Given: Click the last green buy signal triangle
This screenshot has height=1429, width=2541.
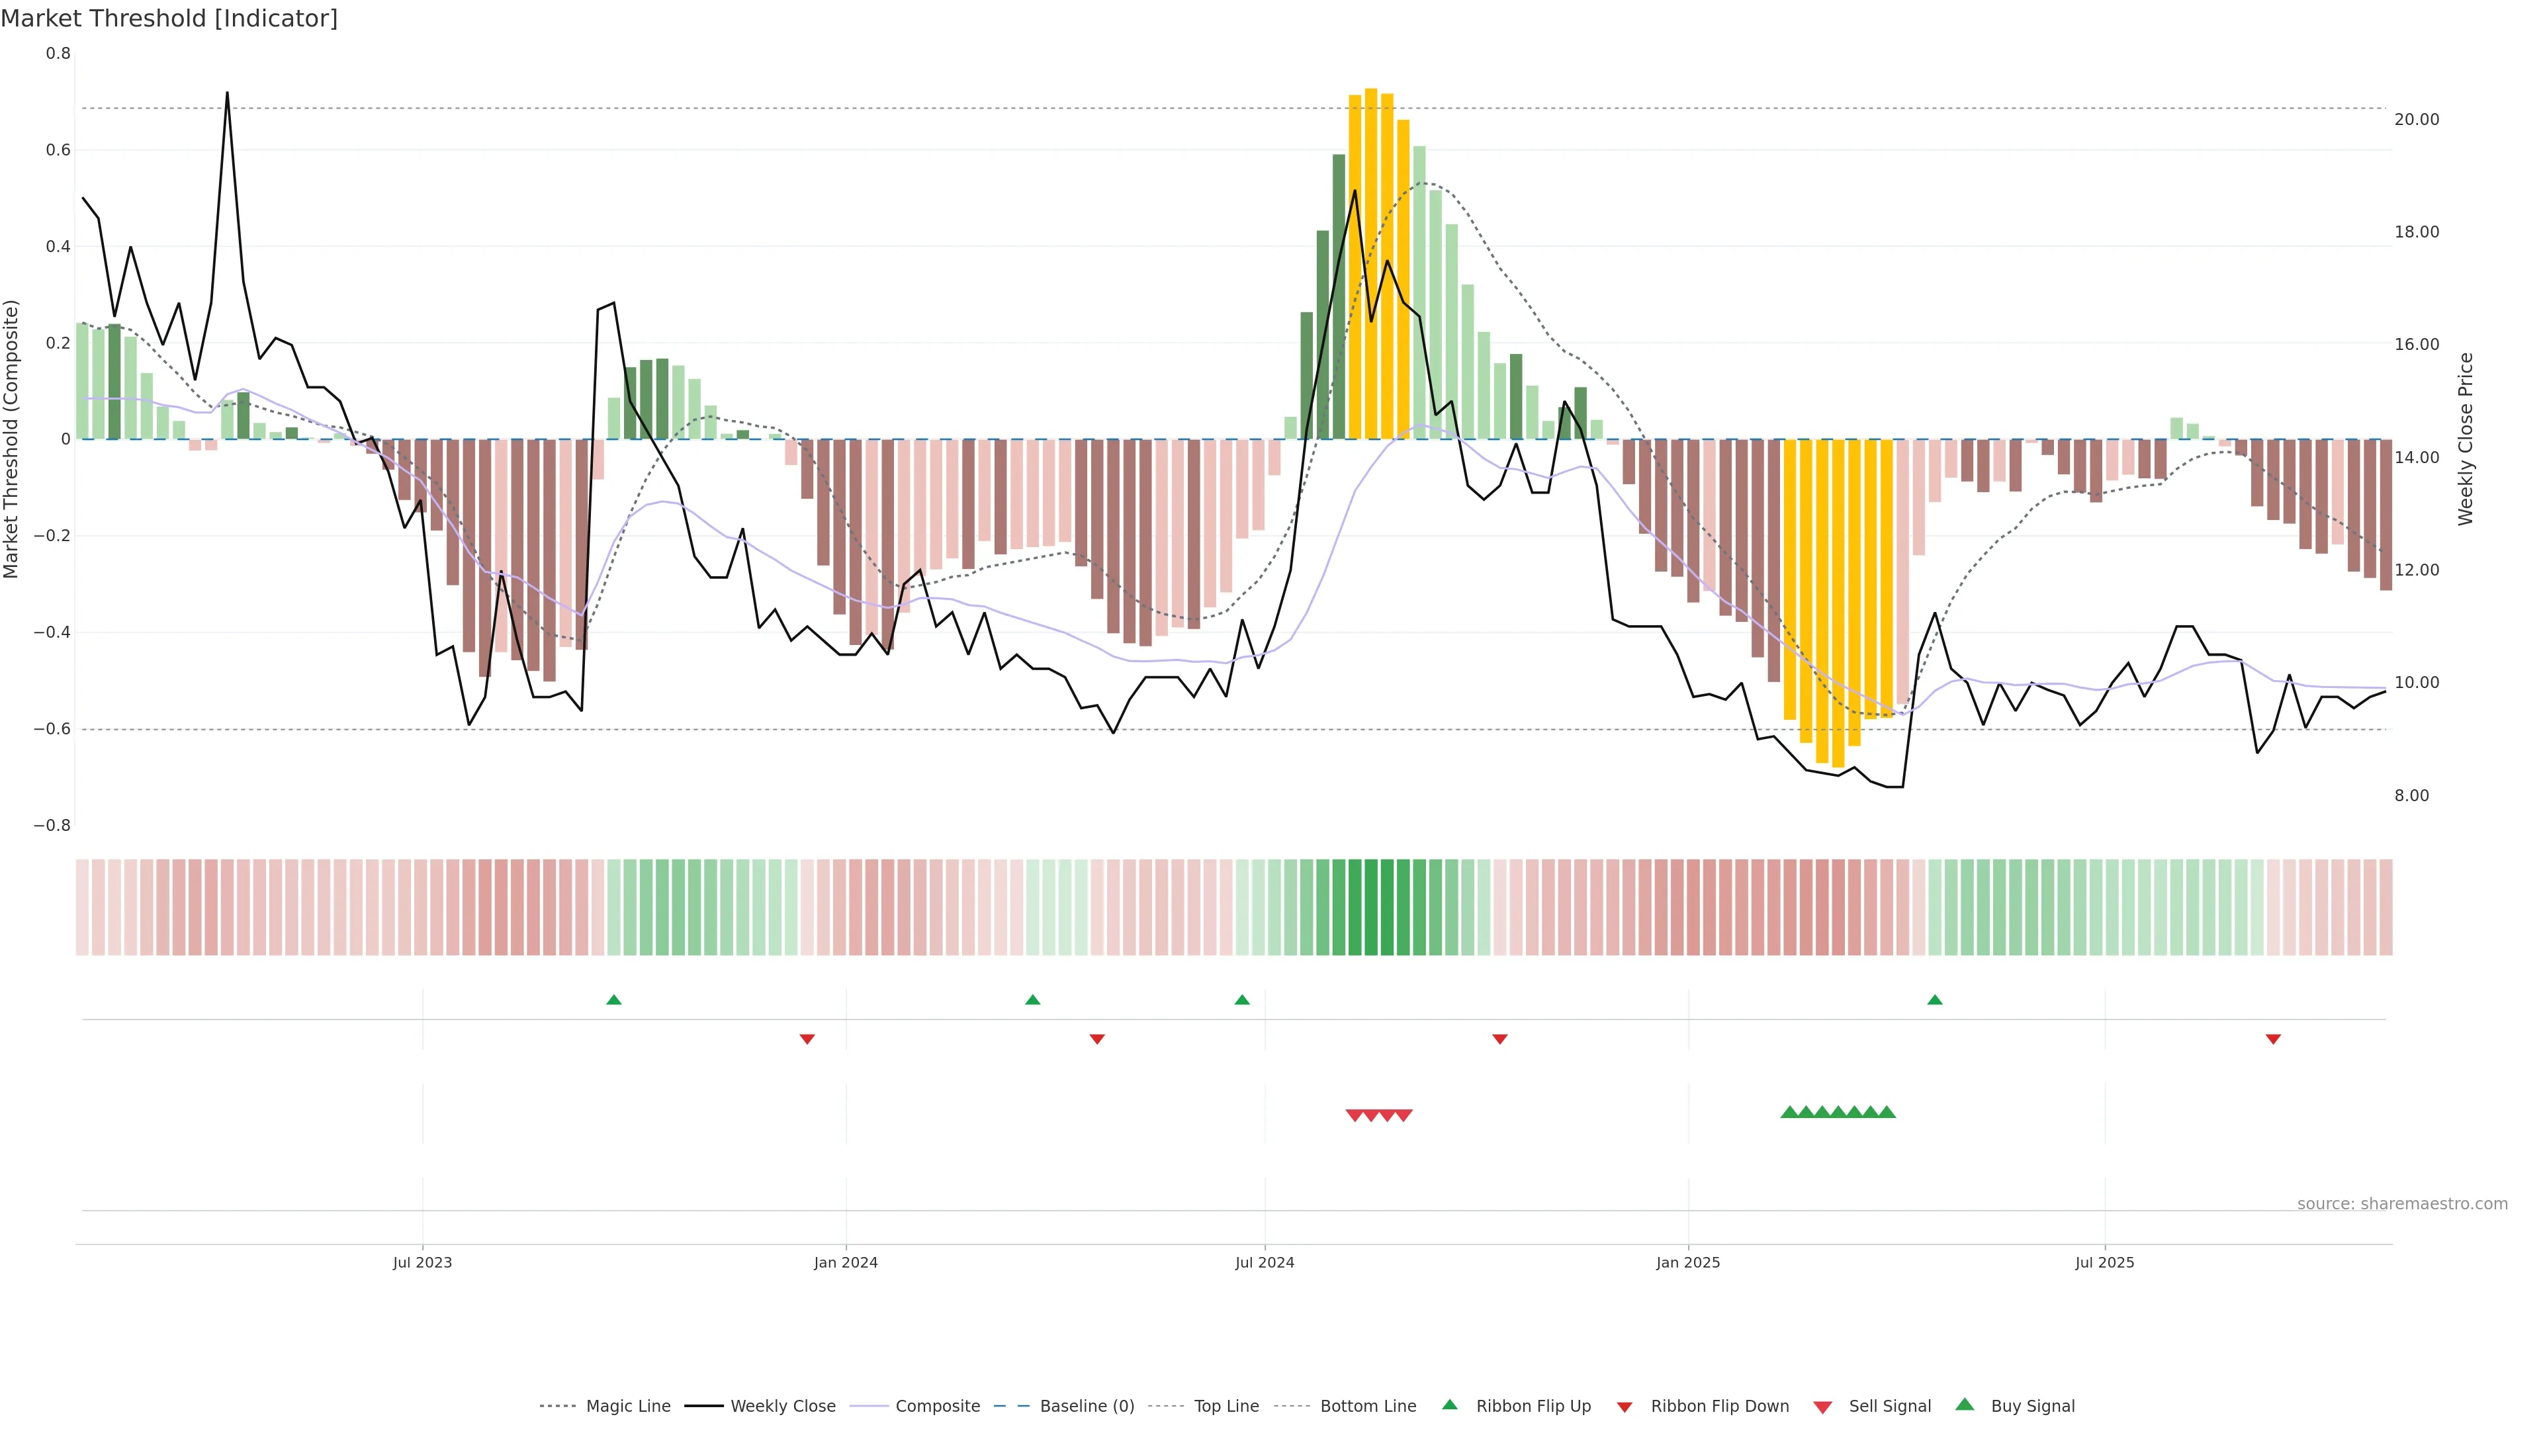Looking at the screenshot, I should pyautogui.click(x=1886, y=1112).
